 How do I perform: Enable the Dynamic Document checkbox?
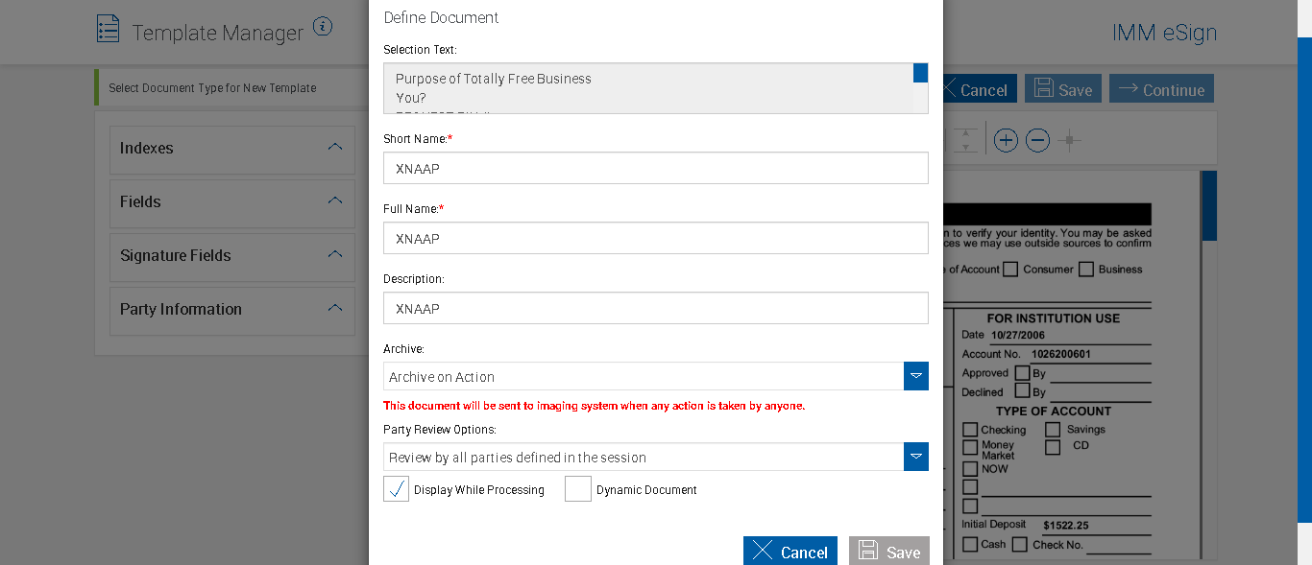pos(578,489)
